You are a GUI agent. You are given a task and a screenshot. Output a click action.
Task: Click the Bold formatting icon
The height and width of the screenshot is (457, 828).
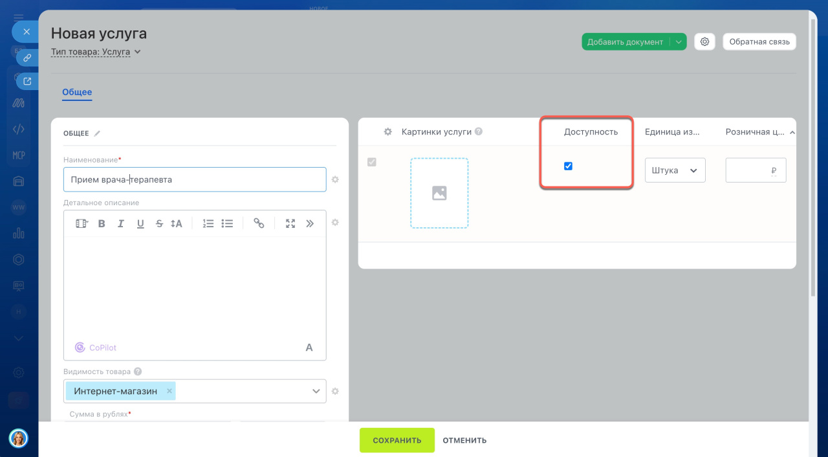[102, 223]
